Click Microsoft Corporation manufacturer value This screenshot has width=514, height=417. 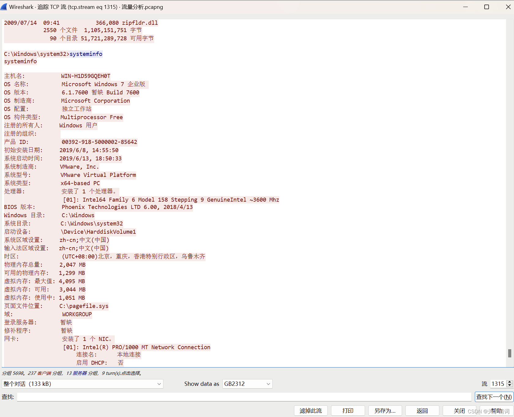(x=95, y=101)
